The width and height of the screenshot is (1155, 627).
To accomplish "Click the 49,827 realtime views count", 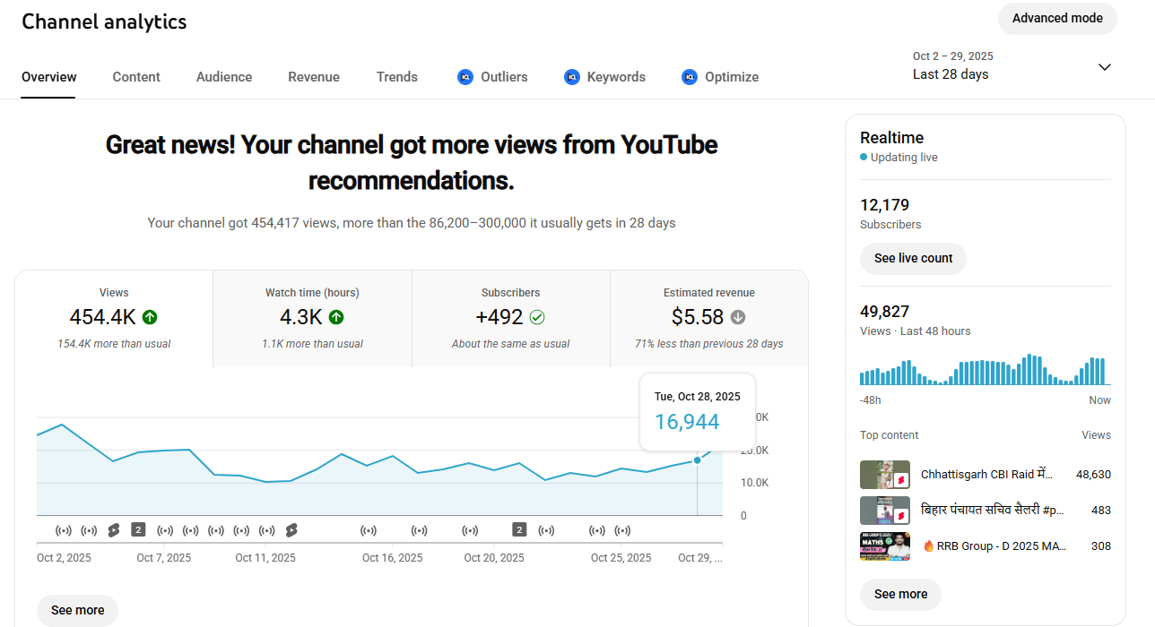I will pyautogui.click(x=884, y=312).
